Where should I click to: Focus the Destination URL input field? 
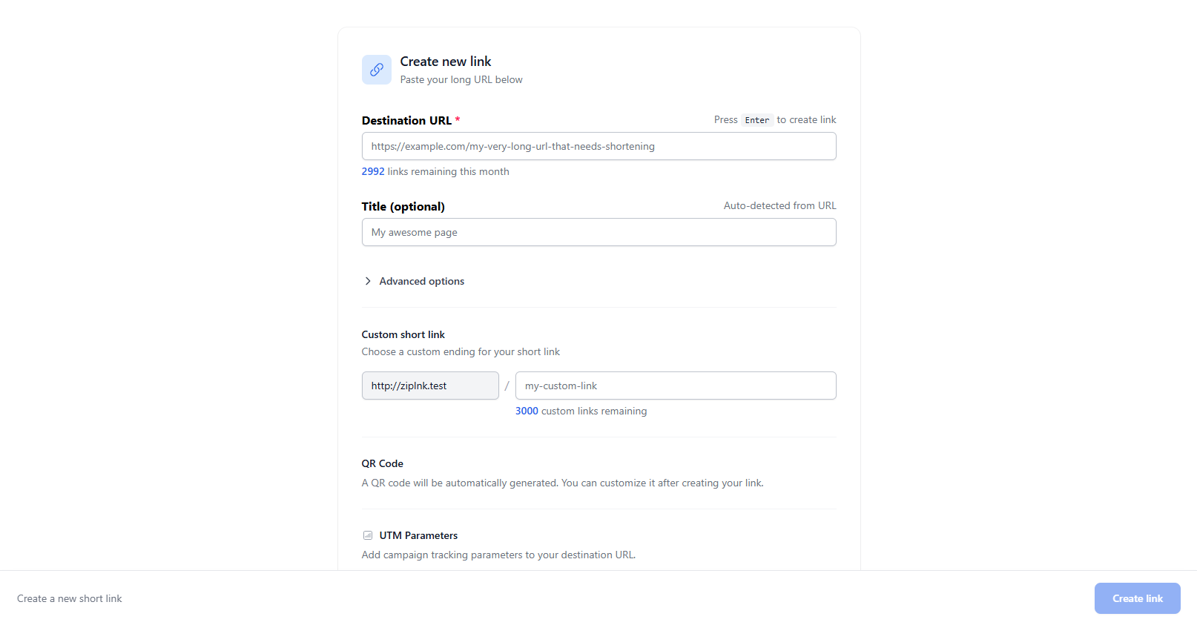(x=598, y=146)
